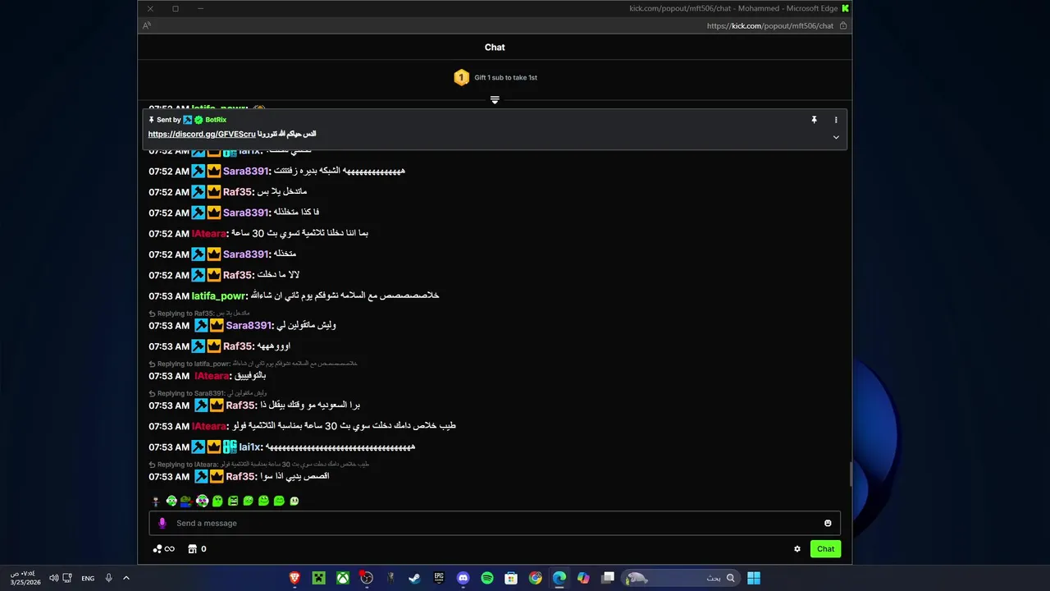This screenshot has width=1050, height=591.
Task: Switch ENG keyboard language in tray
Action: (x=88, y=578)
